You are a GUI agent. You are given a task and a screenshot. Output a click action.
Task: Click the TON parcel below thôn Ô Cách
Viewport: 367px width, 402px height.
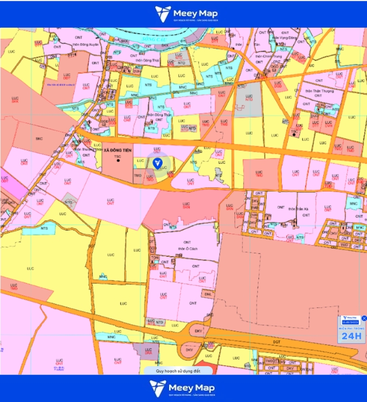[x=155, y=258]
